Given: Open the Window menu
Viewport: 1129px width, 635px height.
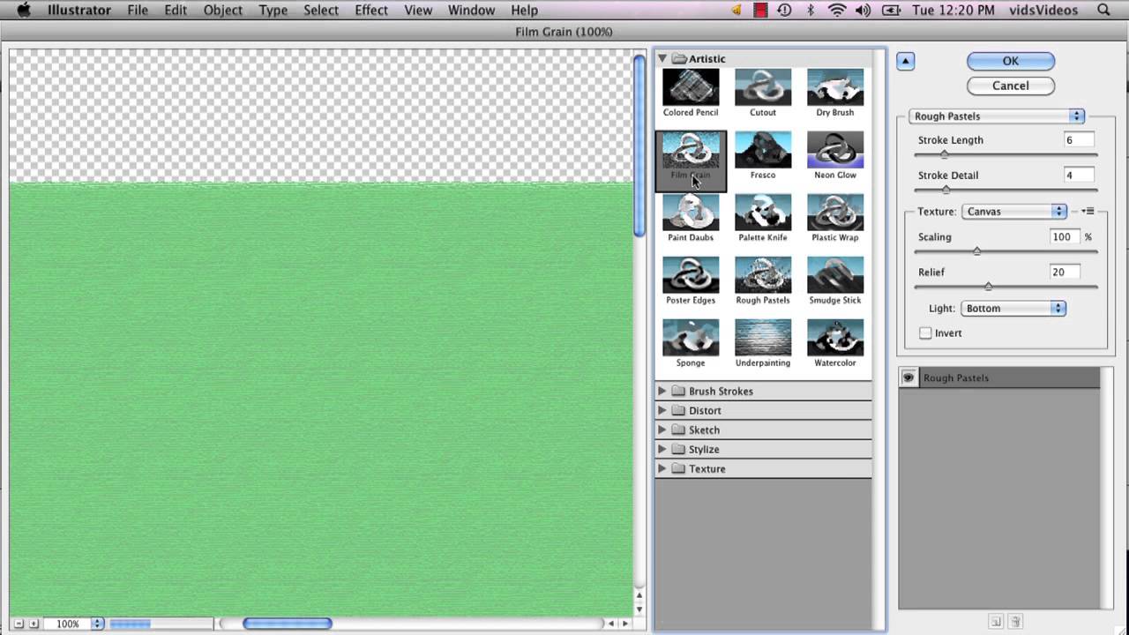Looking at the screenshot, I should pos(471,10).
